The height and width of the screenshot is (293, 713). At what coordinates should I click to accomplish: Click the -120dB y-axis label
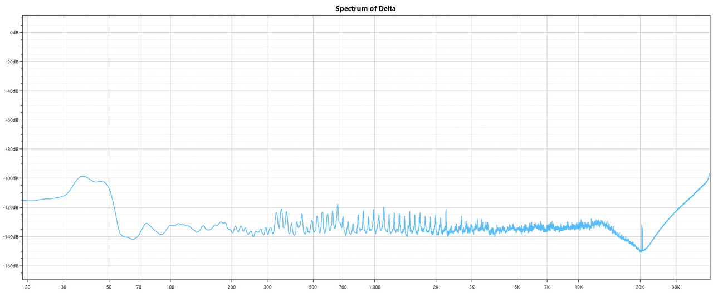(x=10, y=207)
